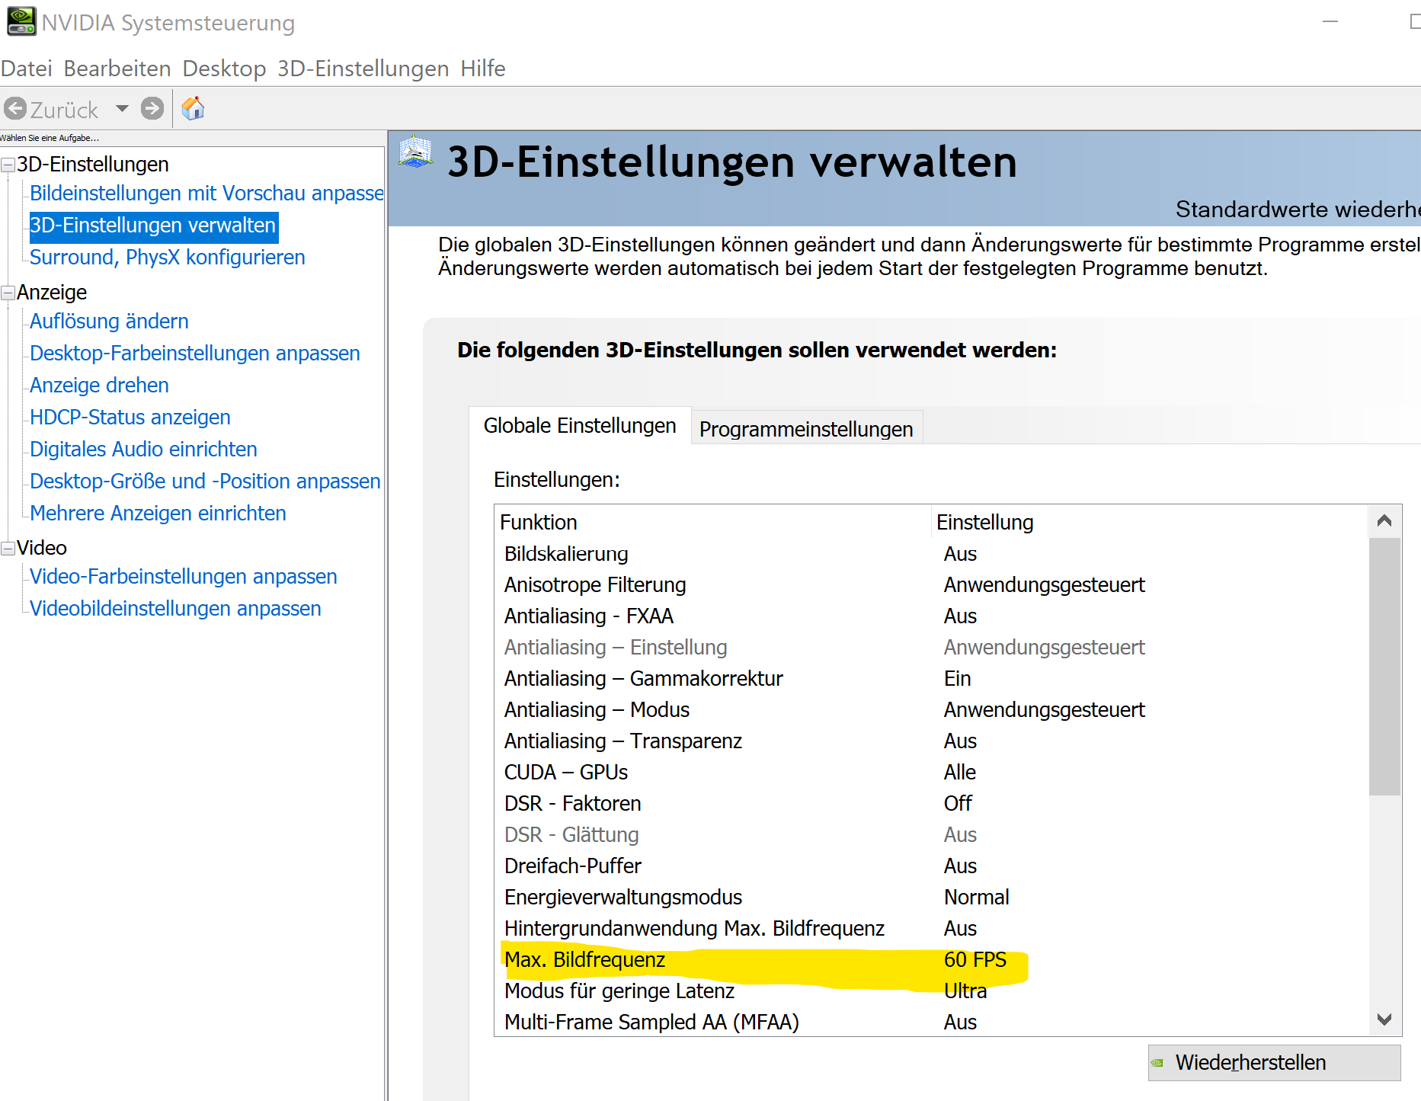The image size is (1421, 1101).
Task: Select Antialiasing – Gammakorrektur row
Action: [931, 679]
